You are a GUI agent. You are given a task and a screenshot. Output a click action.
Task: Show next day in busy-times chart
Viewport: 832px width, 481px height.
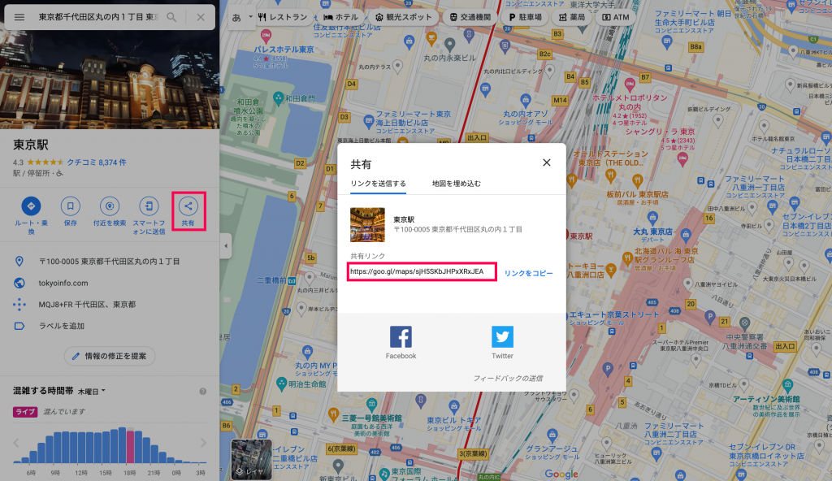coord(203,443)
